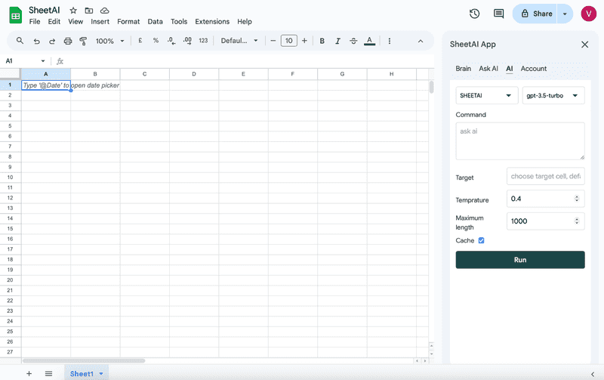Decrease font size with minus button
Viewport: 604px width, 380px height.
[x=273, y=41]
